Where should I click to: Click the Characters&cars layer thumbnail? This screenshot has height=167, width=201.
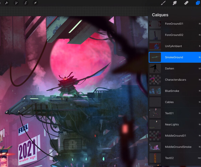tap(155, 80)
